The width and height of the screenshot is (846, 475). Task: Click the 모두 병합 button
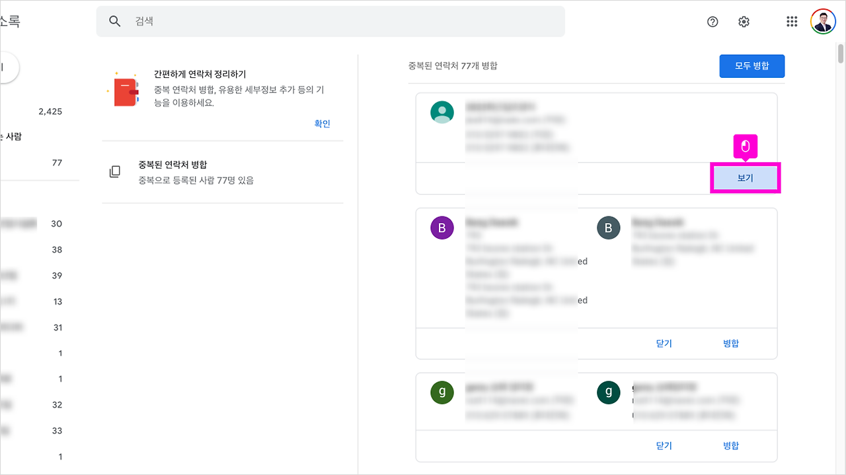[751, 66]
